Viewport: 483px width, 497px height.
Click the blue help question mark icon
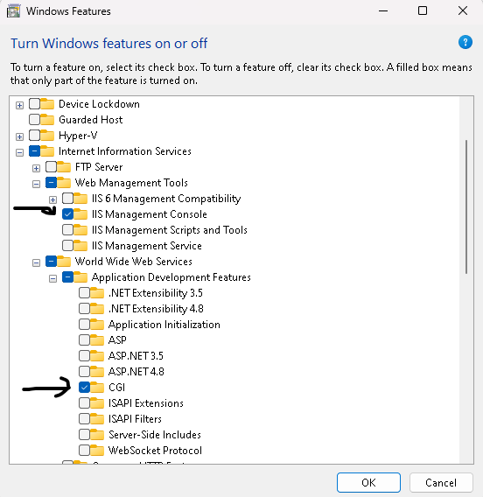(x=465, y=42)
